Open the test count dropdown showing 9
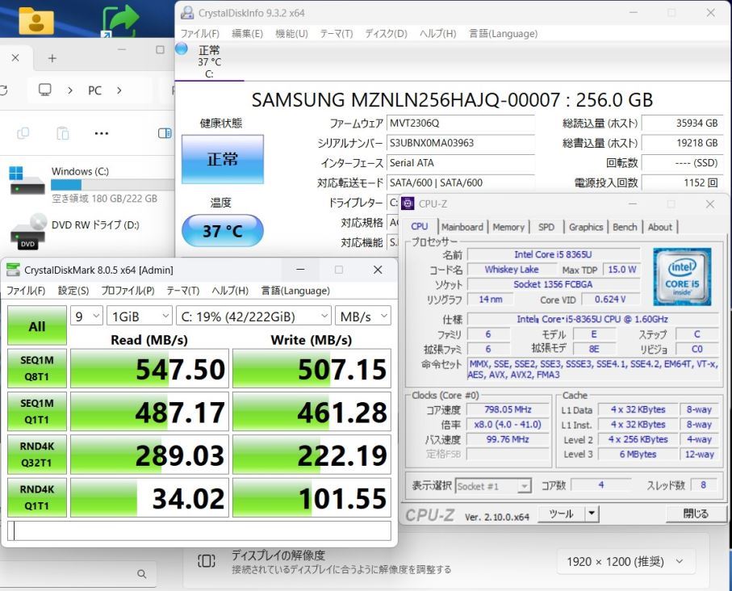The width and height of the screenshot is (732, 591). coord(87,316)
